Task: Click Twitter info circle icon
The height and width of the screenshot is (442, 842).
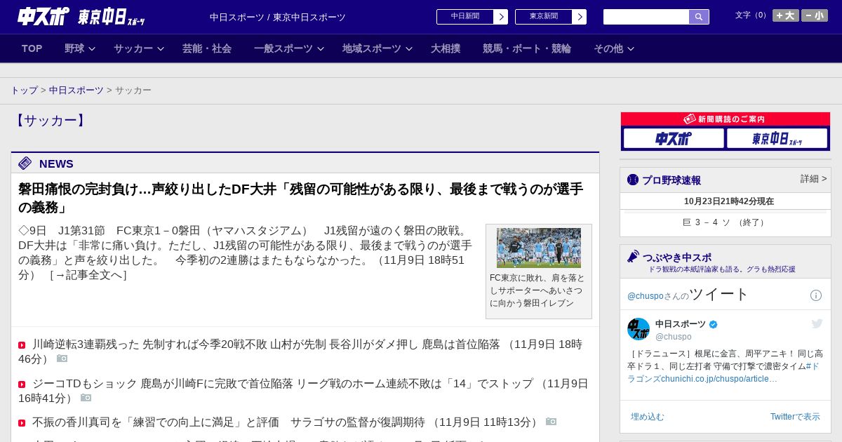Action: pos(816,295)
